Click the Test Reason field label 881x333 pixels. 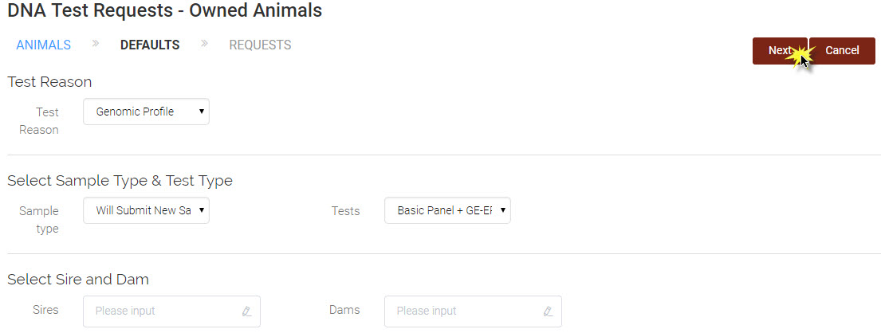click(x=39, y=121)
